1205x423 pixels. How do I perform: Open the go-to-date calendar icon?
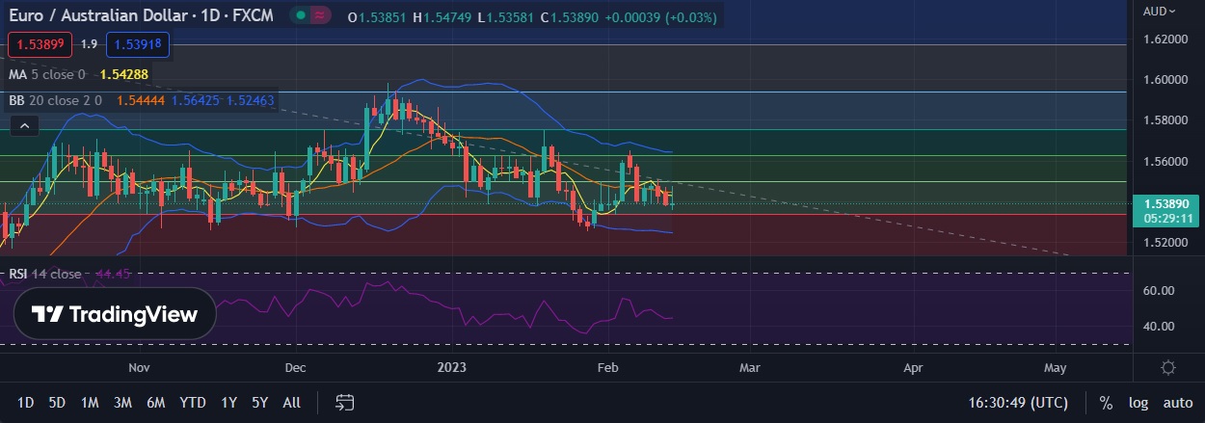345,402
